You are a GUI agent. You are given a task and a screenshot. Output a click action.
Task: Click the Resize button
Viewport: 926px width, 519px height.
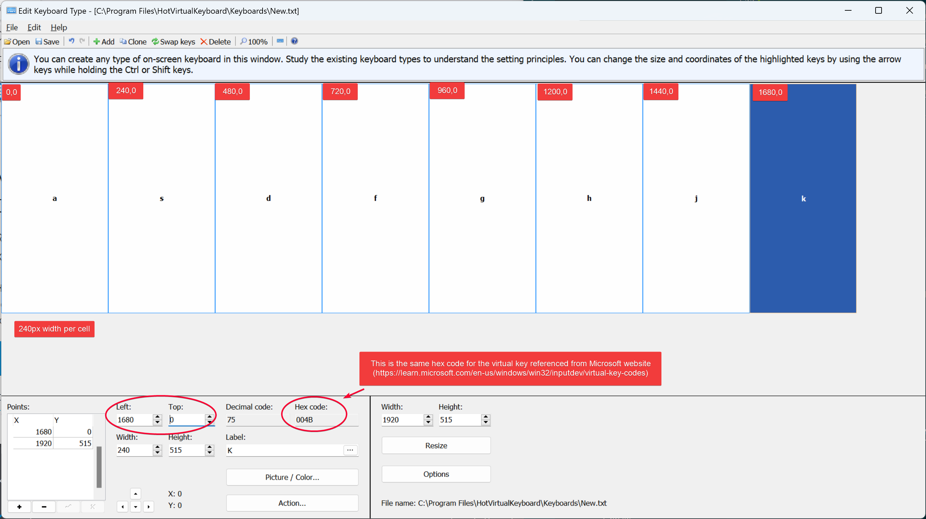click(x=436, y=445)
